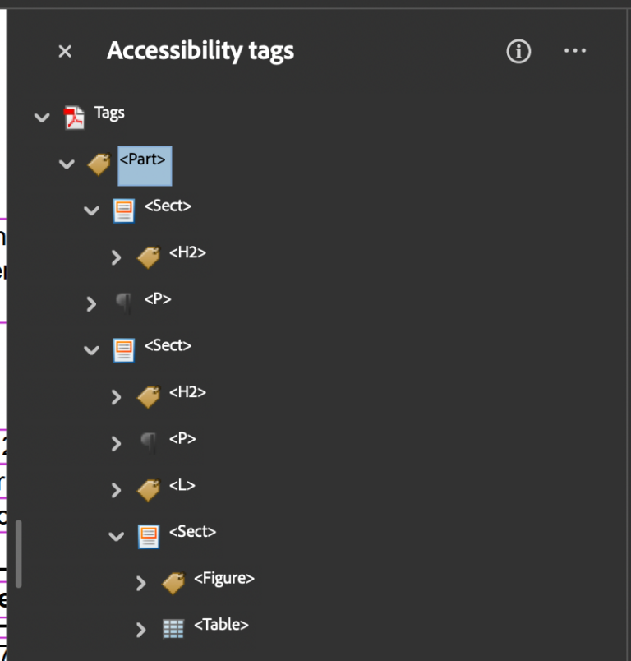Expand the <Table> tag node
This screenshot has height=661, width=631.
click(x=140, y=629)
